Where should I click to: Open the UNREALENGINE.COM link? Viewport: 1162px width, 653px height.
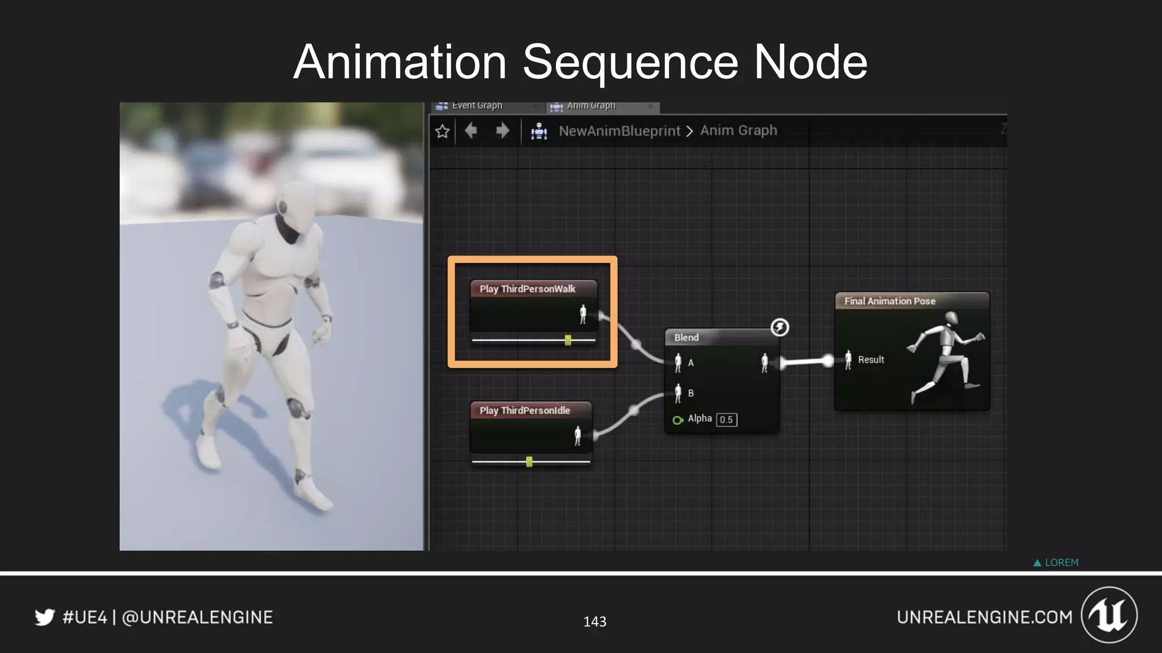click(x=984, y=617)
